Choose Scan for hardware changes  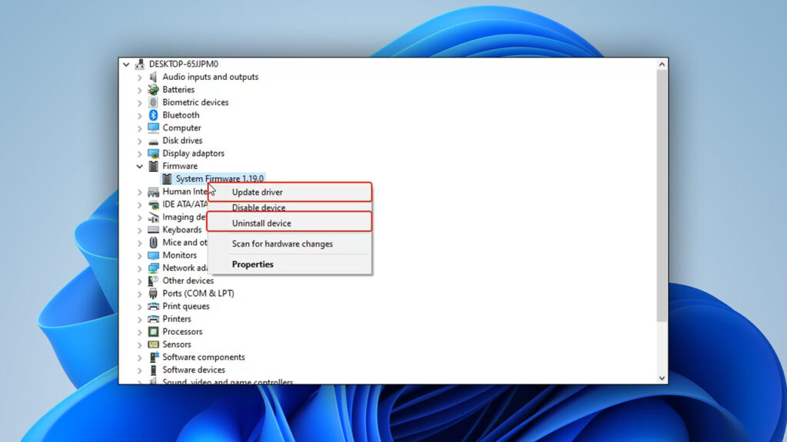281,243
